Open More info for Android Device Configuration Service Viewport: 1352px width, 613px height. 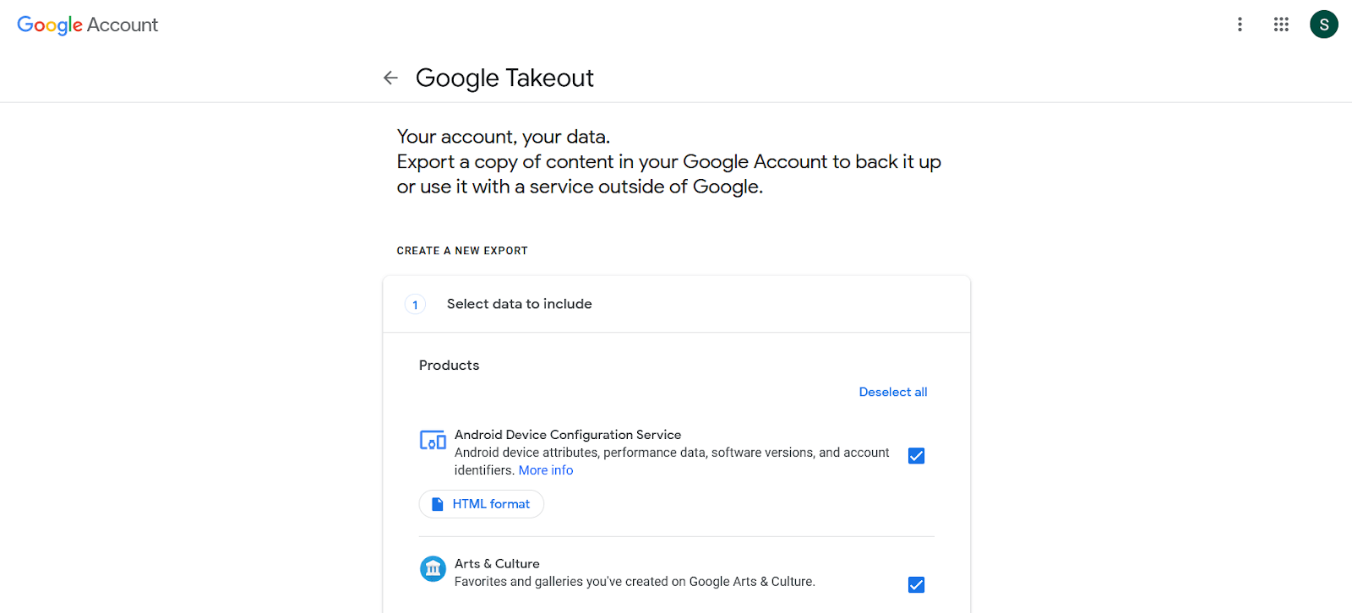click(x=545, y=469)
